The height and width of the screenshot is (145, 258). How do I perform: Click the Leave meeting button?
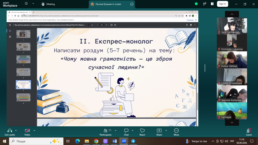[249, 132]
